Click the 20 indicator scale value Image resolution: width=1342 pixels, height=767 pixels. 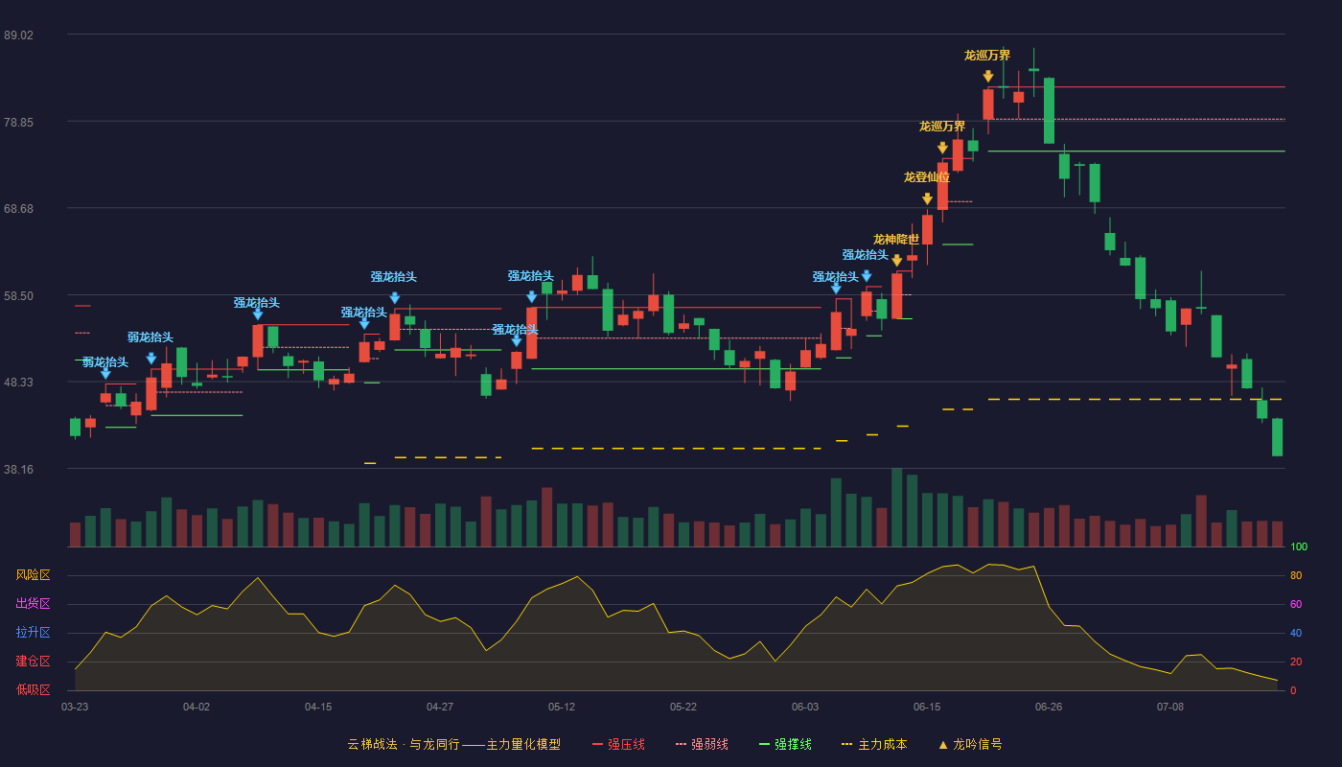coord(1296,662)
